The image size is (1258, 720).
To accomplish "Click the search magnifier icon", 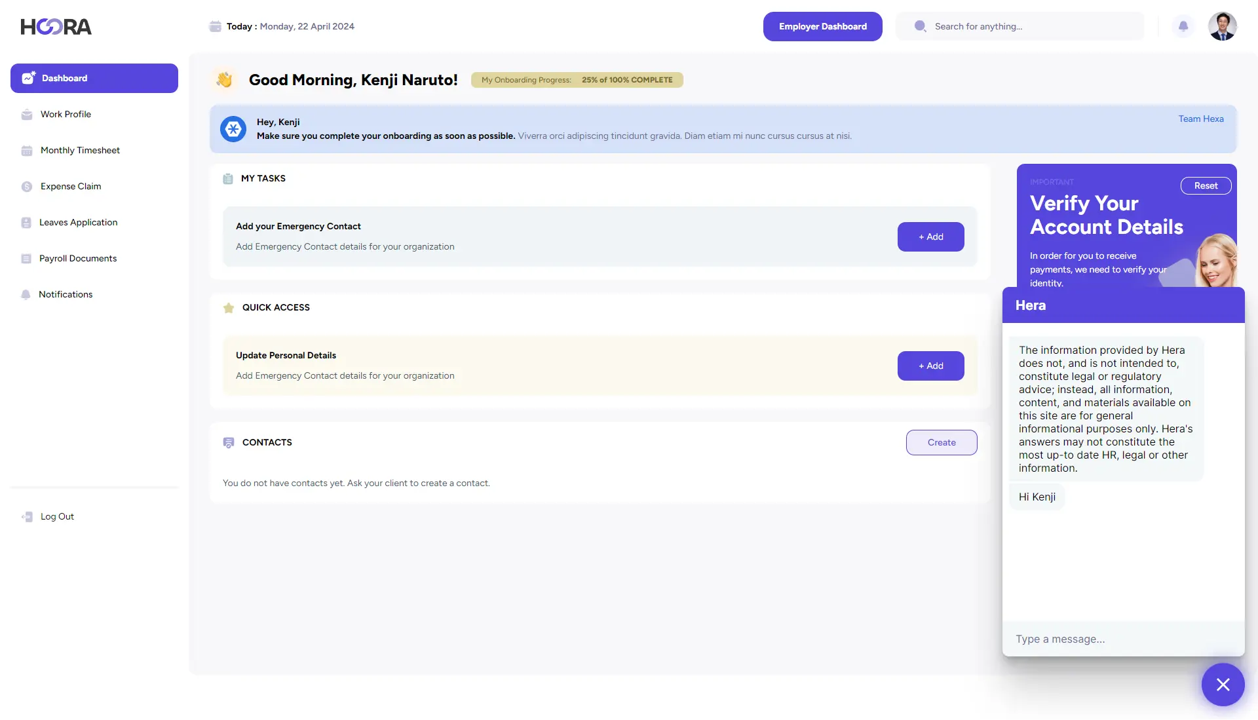I will 920,26.
